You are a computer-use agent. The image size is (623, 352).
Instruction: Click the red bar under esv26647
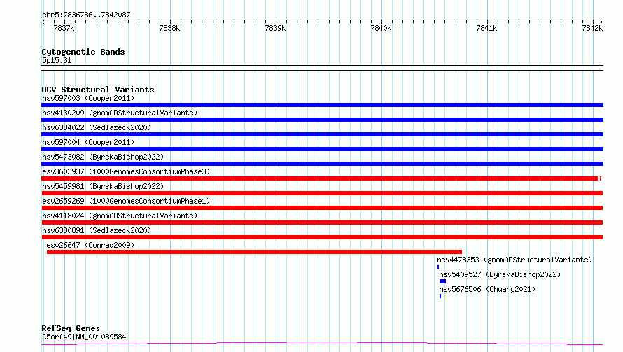pos(254,252)
